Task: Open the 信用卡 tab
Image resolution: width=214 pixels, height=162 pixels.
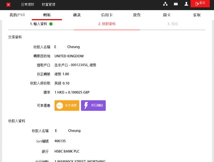Action: coord(107,15)
